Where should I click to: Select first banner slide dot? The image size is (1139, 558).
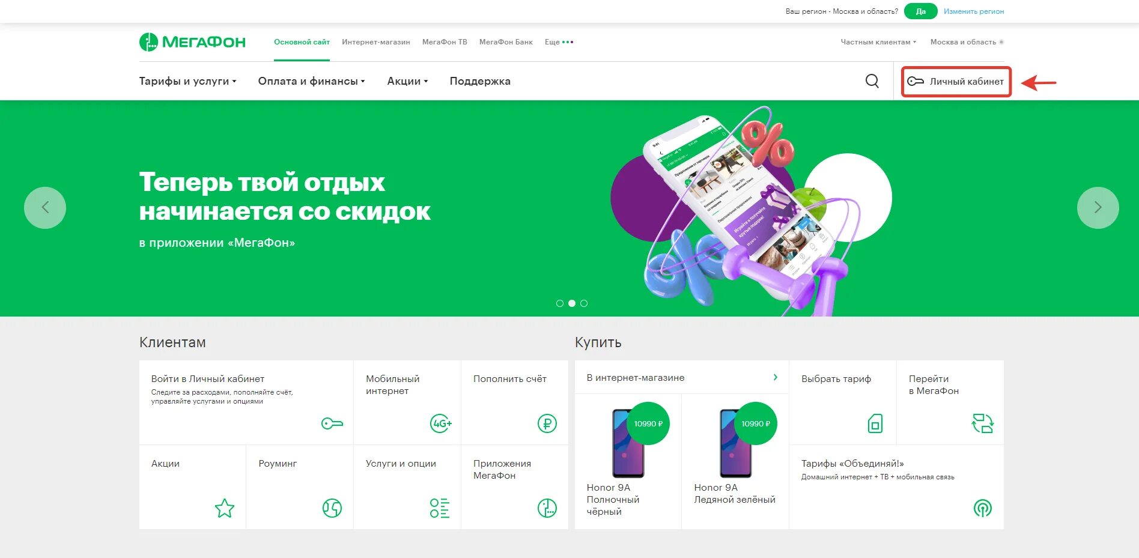point(560,303)
